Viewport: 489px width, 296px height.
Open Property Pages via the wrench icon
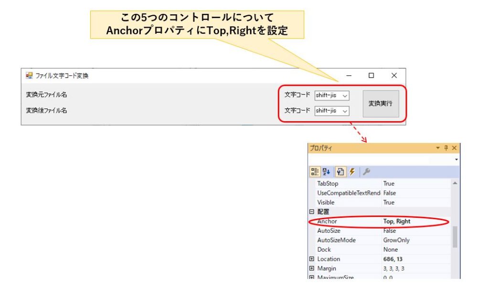366,172
